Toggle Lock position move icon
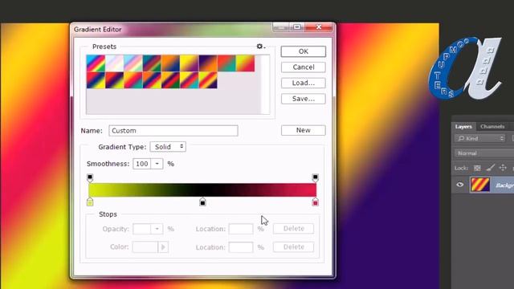Screen dimensions: 514x289 click(503, 168)
